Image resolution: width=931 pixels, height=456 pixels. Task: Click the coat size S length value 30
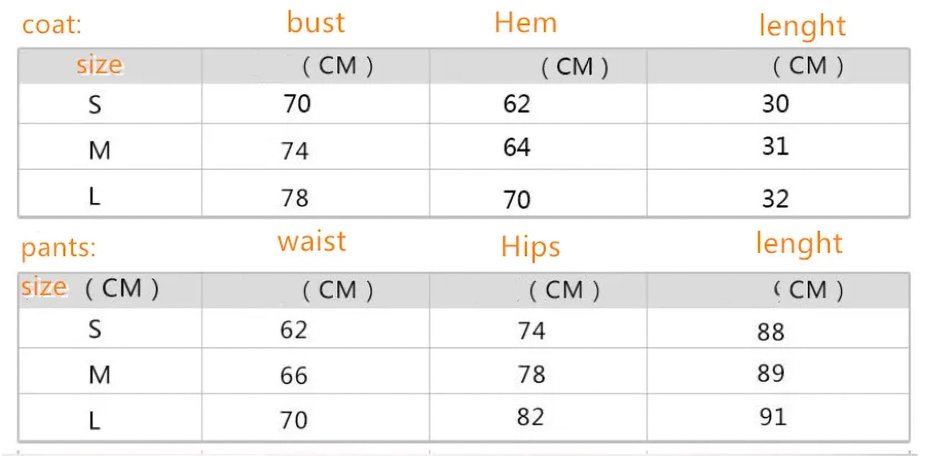coord(775,104)
